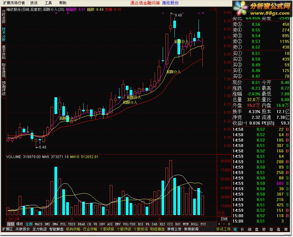The image size is (293, 237).
Task: Apply the PSY indicator
Action: [203, 224]
